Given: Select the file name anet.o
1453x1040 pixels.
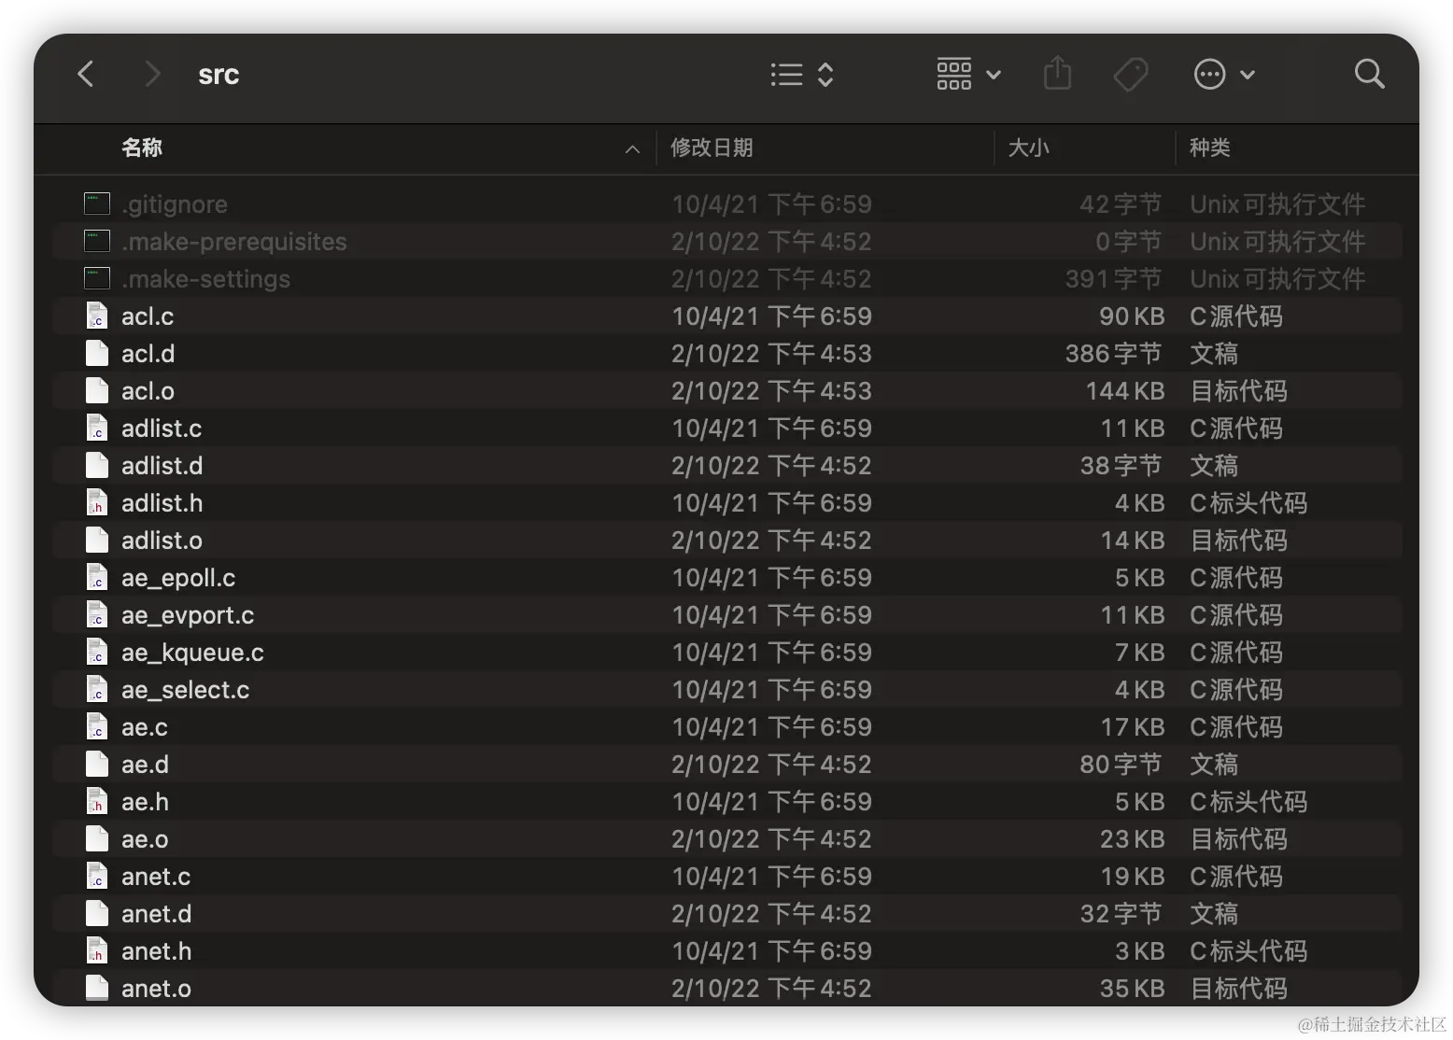Looking at the screenshot, I should [157, 989].
